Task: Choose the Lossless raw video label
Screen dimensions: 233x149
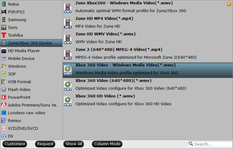Action: tap(26, 113)
